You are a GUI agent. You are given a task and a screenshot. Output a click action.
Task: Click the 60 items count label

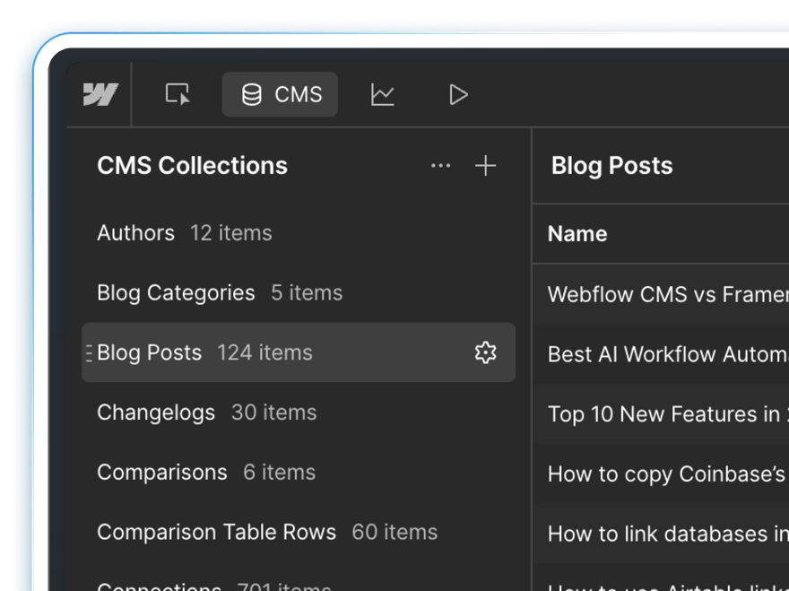pos(395,532)
